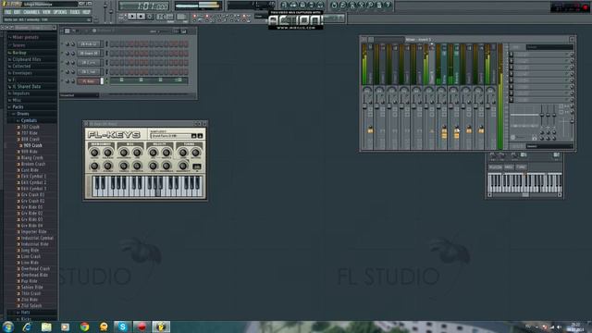592x333 pixels.
Task: Open keyboard editor icon in channel rack
Action: 184,31
